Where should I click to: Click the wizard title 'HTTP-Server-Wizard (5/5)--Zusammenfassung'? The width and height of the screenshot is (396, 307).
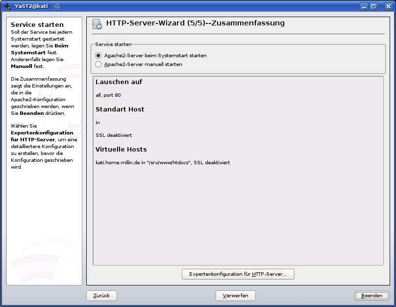pos(195,23)
